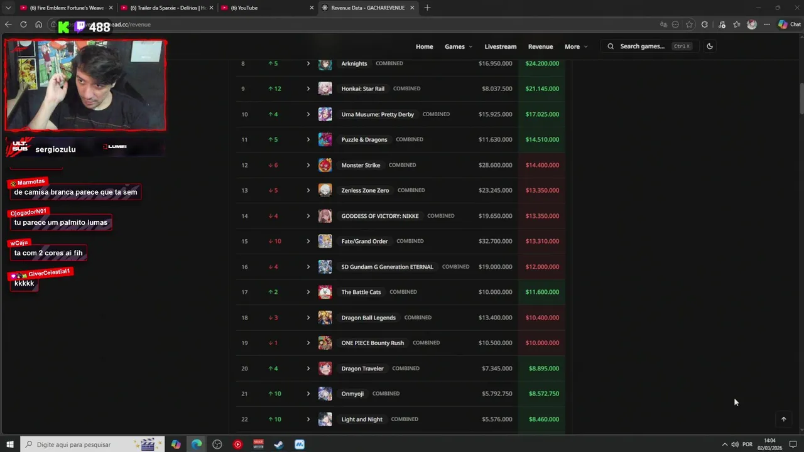Image resolution: width=804 pixels, height=452 pixels.
Task: Open the GODDESS OF VICTORY: NIKKE link
Action: (x=380, y=216)
